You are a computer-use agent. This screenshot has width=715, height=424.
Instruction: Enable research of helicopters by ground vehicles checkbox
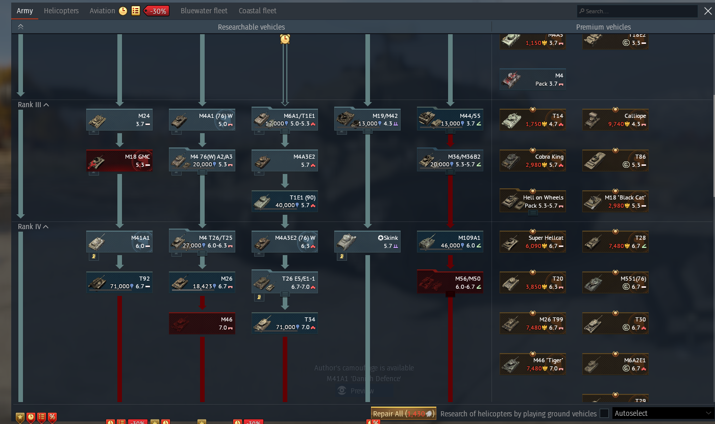[x=604, y=413]
